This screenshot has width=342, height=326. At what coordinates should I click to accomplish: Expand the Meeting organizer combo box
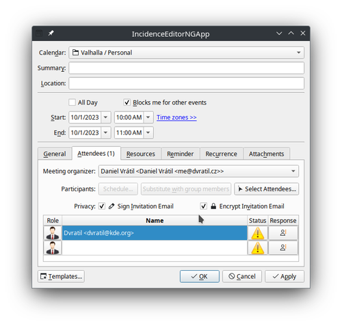[x=198, y=171]
